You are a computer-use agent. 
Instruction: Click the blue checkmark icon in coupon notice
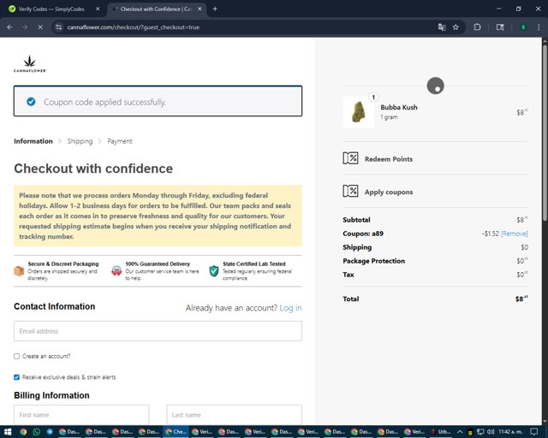31,102
